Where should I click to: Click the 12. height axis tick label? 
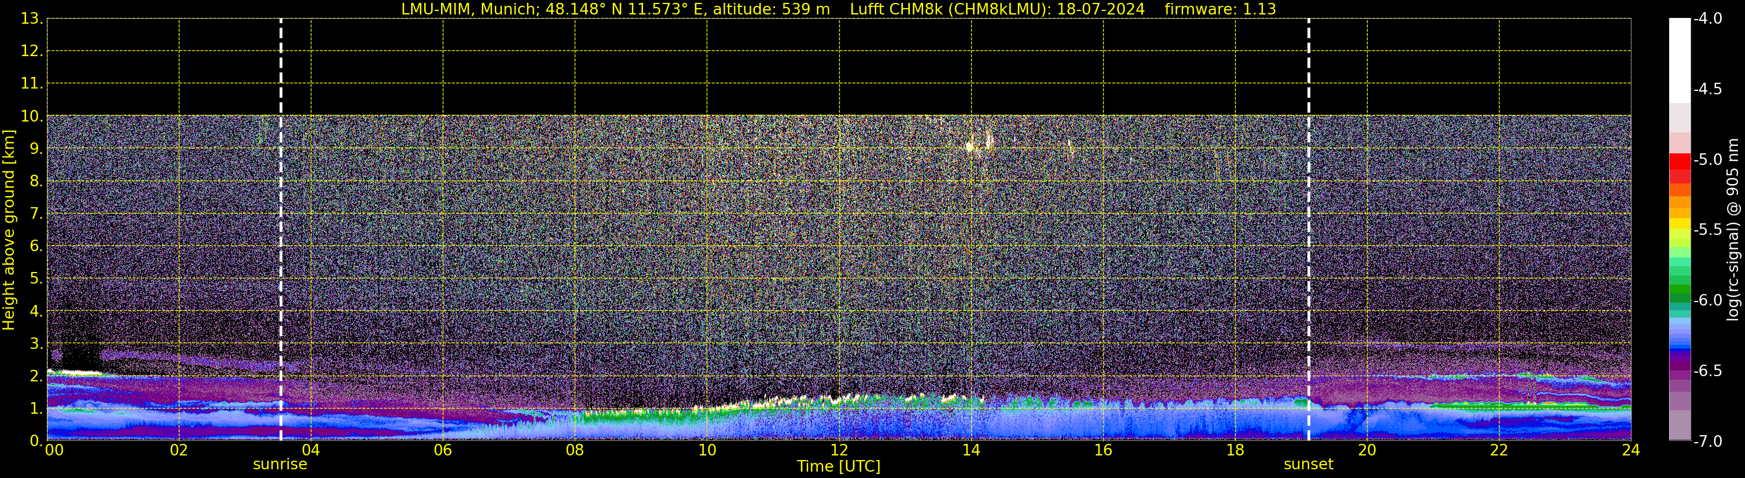coord(32,52)
